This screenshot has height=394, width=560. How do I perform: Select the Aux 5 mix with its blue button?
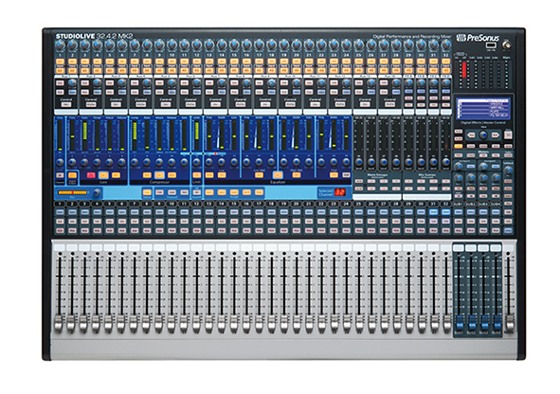(x=172, y=92)
